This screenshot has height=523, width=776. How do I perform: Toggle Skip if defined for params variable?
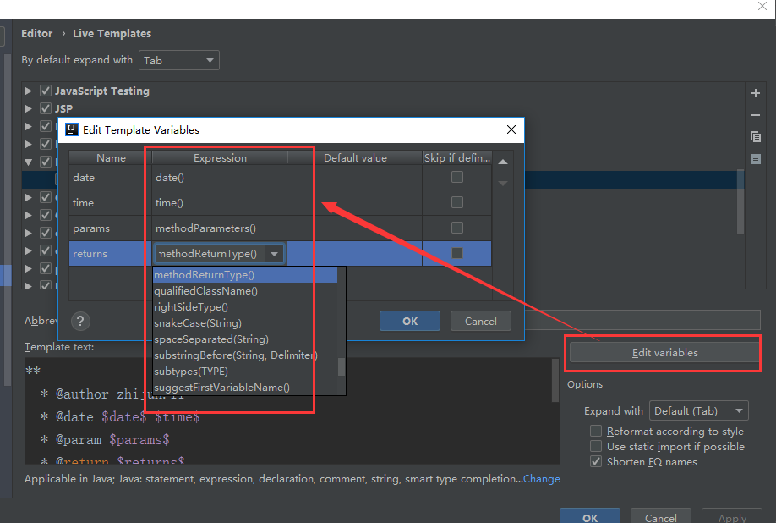pyautogui.click(x=457, y=228)
